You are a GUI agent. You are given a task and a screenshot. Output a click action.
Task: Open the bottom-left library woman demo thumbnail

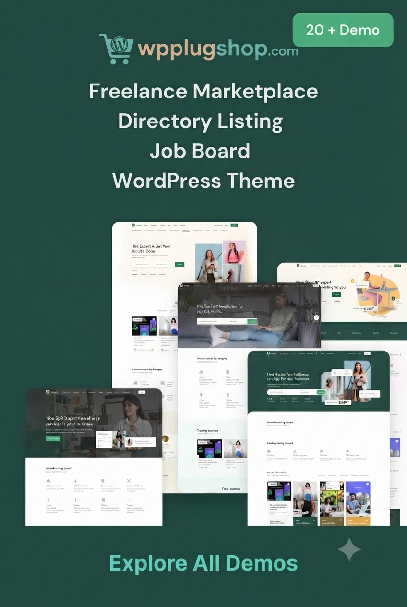pyautogui.click(x=94, y=457)
